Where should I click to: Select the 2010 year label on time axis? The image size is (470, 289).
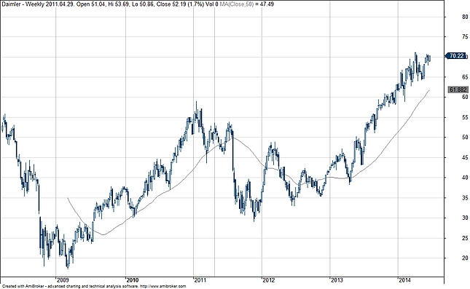133,280
